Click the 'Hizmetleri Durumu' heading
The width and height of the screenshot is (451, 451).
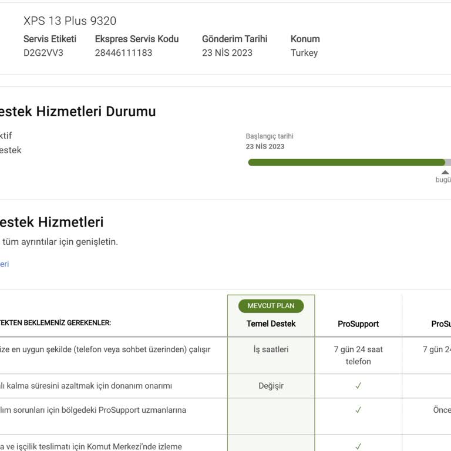(96, 112)
